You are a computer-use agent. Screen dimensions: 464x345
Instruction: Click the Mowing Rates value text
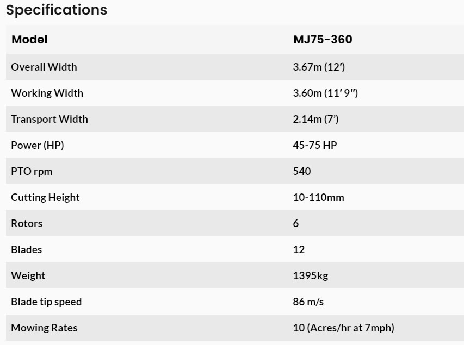click(x=343, y=328)
